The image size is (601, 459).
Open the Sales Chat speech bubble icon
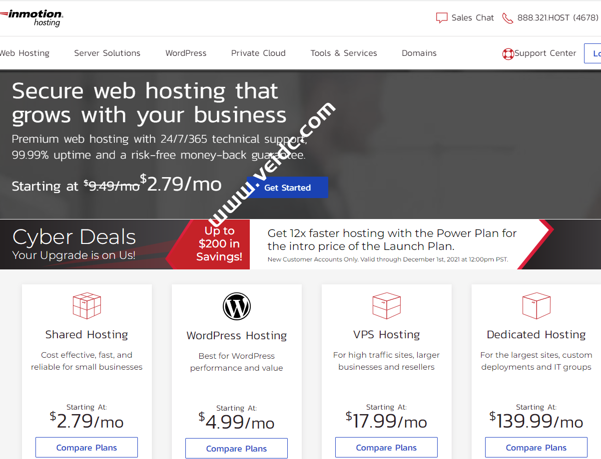[x=442, y=17]
